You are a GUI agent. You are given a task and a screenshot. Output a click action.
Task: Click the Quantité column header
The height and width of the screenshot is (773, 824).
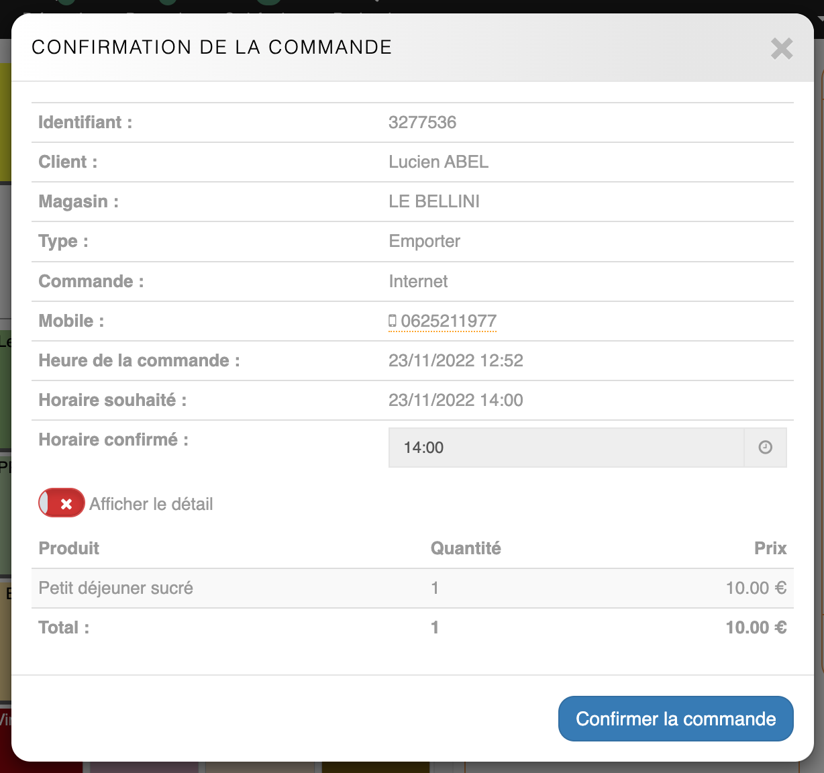pyautogui.click(x=466, y=548)
